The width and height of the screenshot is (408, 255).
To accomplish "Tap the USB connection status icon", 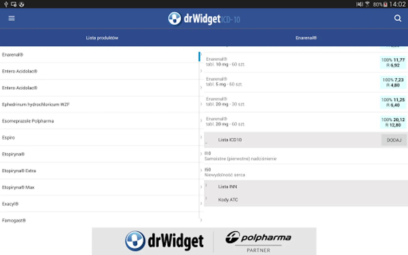I will tap(6, 4).
